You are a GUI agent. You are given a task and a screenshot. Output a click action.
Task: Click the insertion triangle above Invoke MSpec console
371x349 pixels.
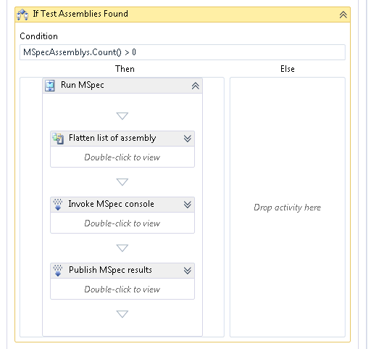click(x=122, y=182)
